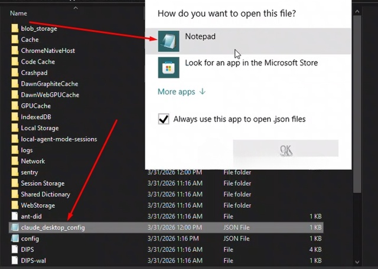The width and height of the screenshot is (378, 269).
Task: Click the file list vertical scrollbar thumb
Action: (x=357, y=104)
